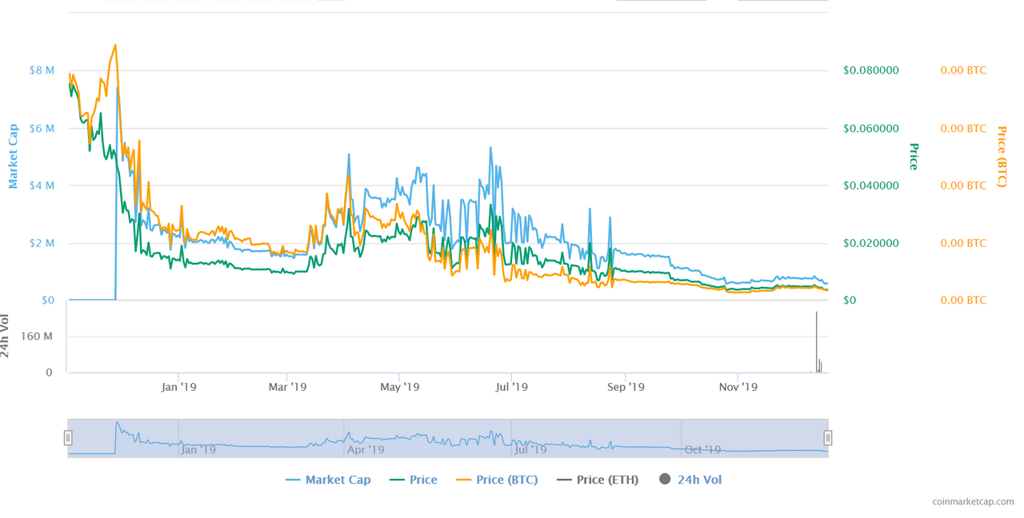Click the Mar '19 x-axis label
Viewport: 1024px width, 518px height.
coord(288,387)
